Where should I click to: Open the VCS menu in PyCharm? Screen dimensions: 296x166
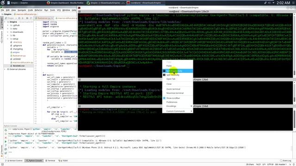tap(59, 10)
